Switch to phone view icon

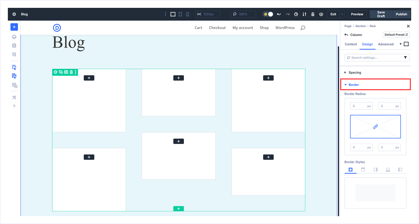[x=188, y=14]
